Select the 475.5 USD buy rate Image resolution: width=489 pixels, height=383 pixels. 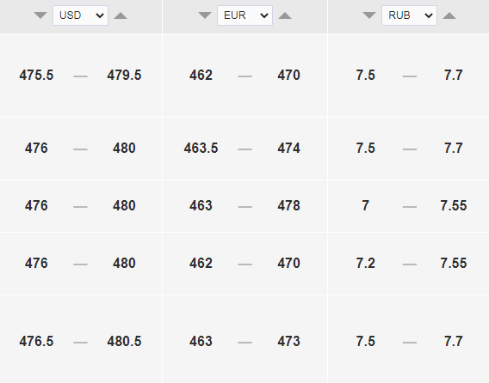click(x=36, y=76)
